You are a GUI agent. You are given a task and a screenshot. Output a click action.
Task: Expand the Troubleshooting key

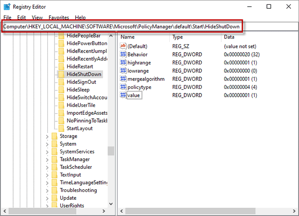(x=47, y=191)
